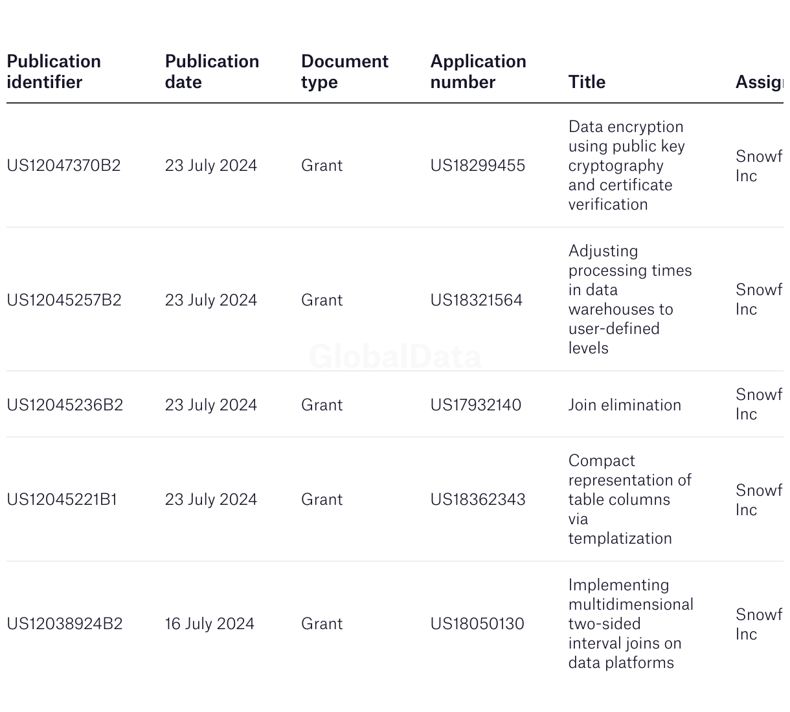Click the 'Join elimination' title
Viewport: 790px width, 712px height.
[624, 405]
